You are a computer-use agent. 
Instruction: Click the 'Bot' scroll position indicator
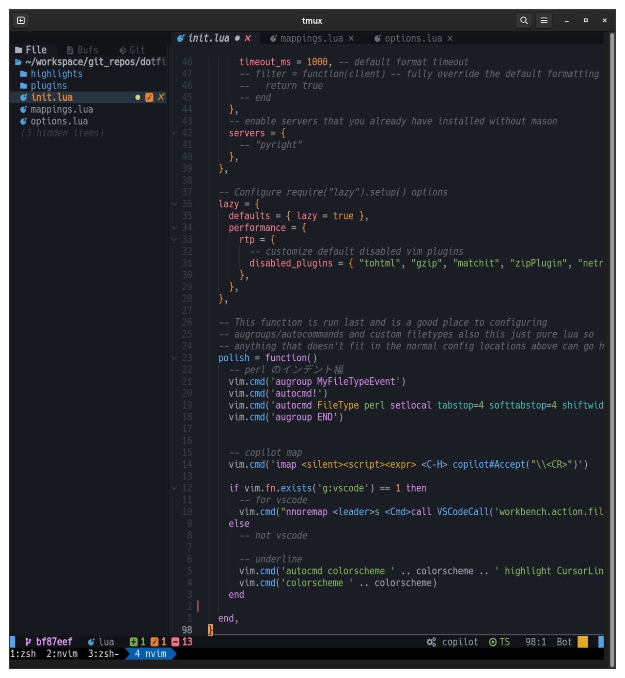tap(564, 642)
